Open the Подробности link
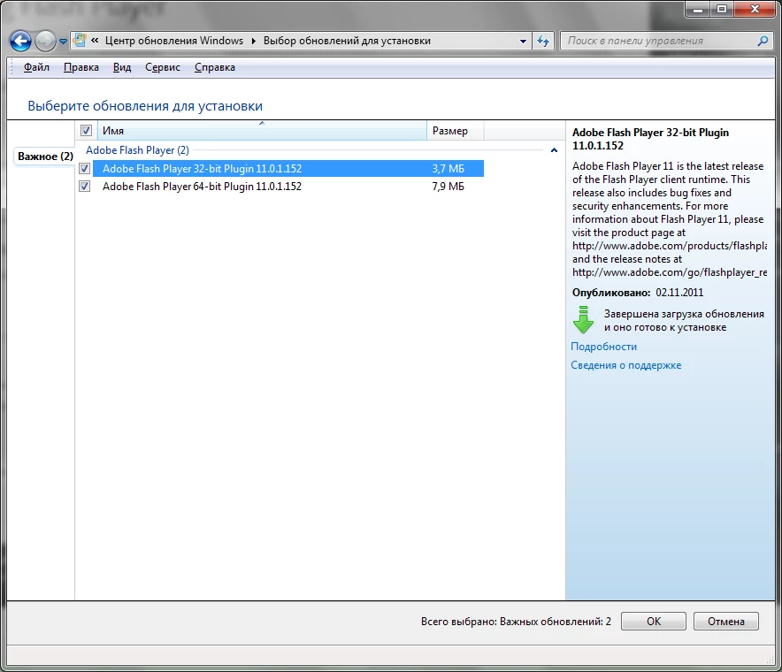 (x=603, y=347)
